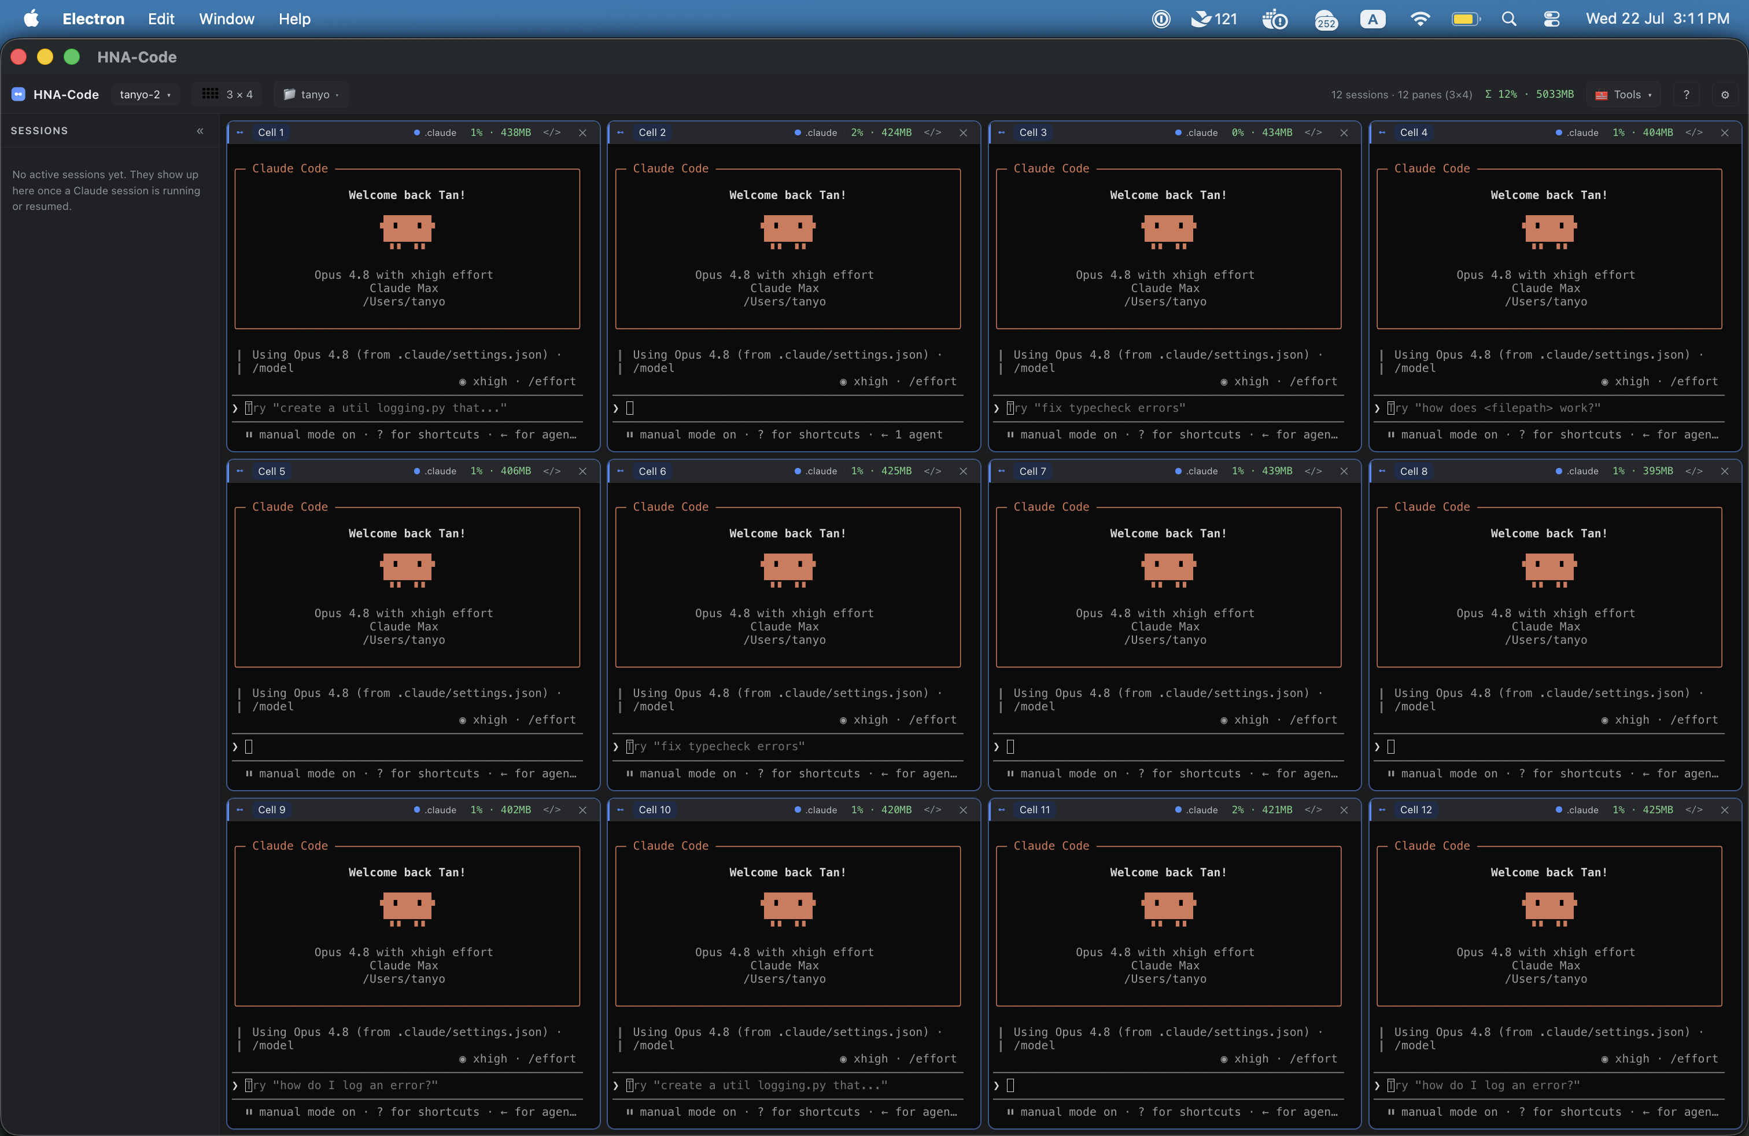Open the Window menu
Screen dimensions: 1749x1136
click(226, 19)
